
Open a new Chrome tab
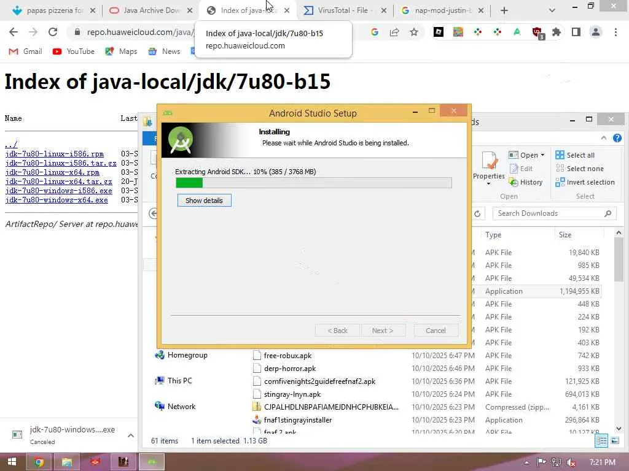click(504, 10)
